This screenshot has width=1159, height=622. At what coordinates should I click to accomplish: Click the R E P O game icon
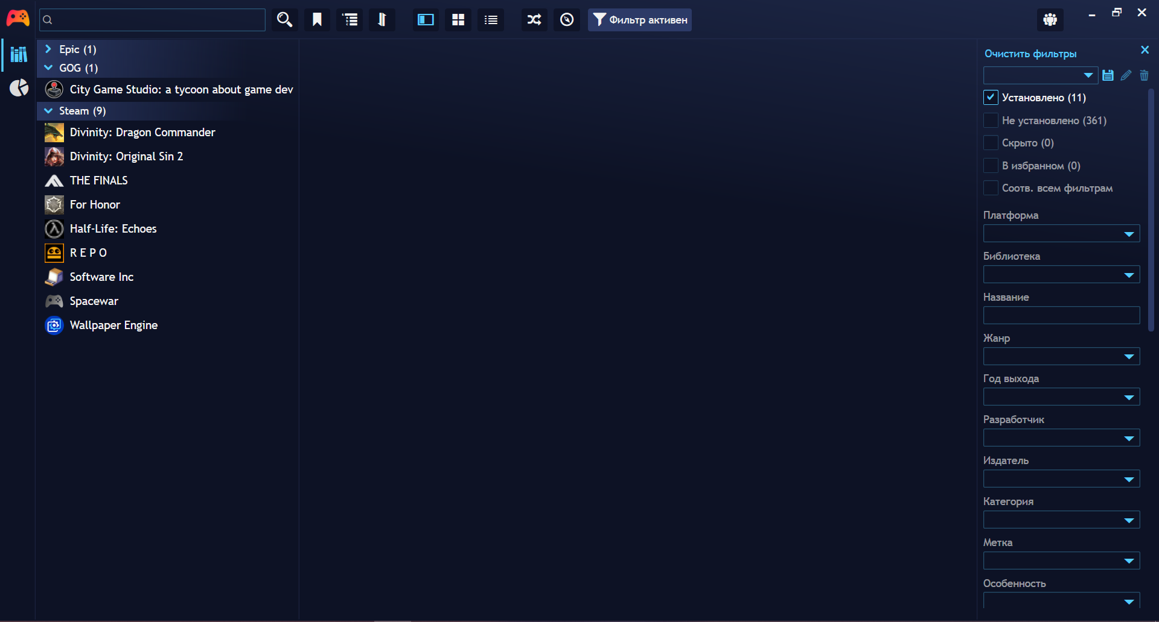(x=54, y=253)
